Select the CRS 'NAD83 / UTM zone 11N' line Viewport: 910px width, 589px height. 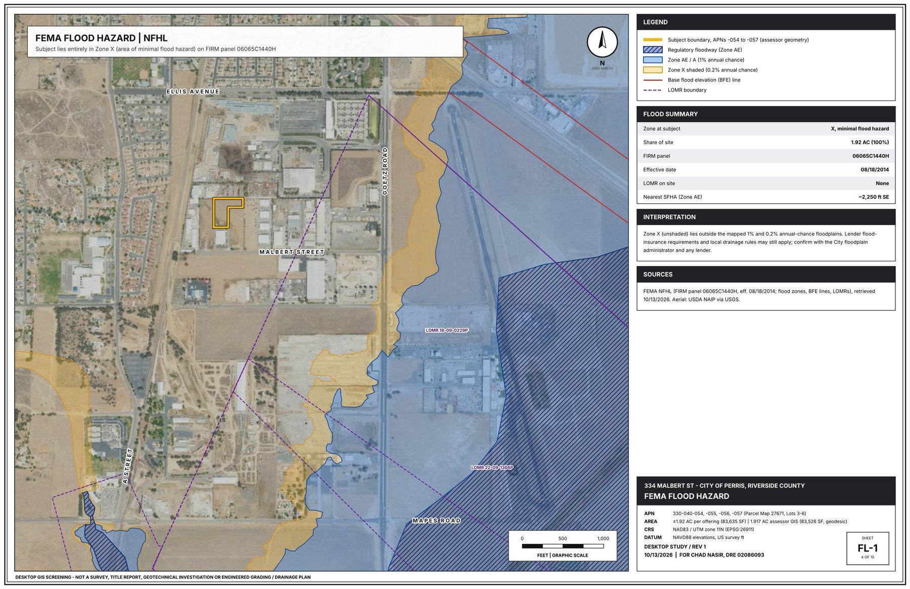click(699, 530)
